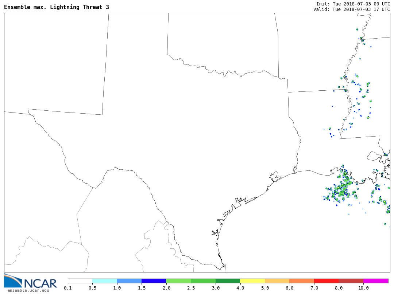Pick the medium green 2.5–3.0 legend swatch
Screen dimensions: 394x295
(x=203, y=281)
